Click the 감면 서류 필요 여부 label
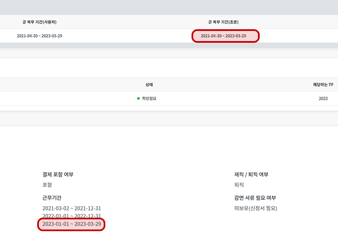This screenshot has width=338, height=243. point(255,198)
